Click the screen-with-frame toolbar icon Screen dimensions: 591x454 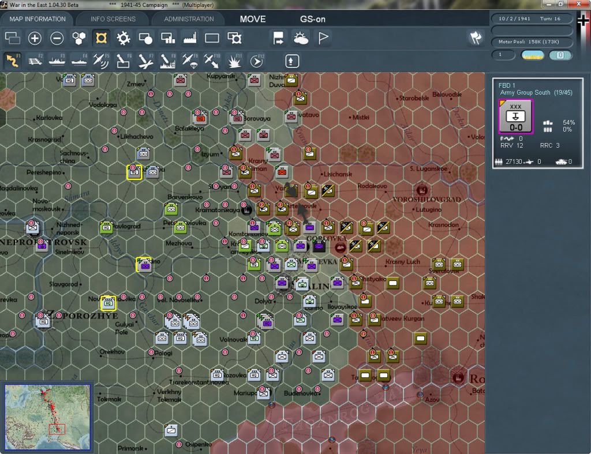tap(234, 38)
